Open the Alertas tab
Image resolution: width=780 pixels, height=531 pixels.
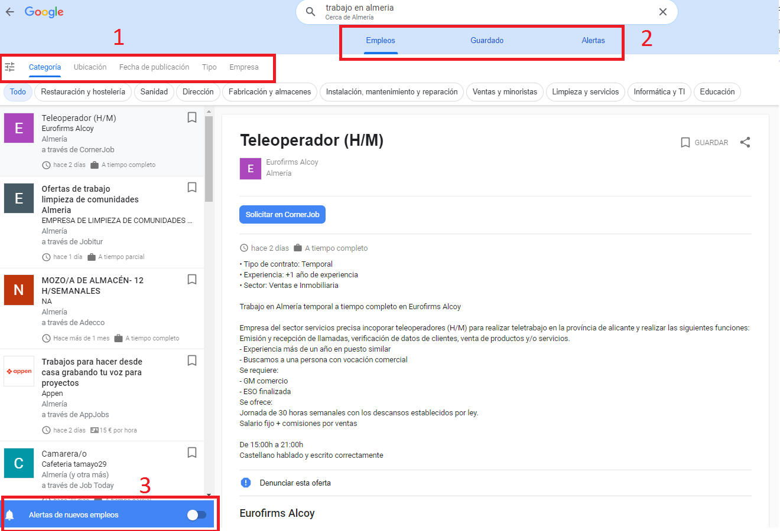pyautogui.click(x=593, y=41)
